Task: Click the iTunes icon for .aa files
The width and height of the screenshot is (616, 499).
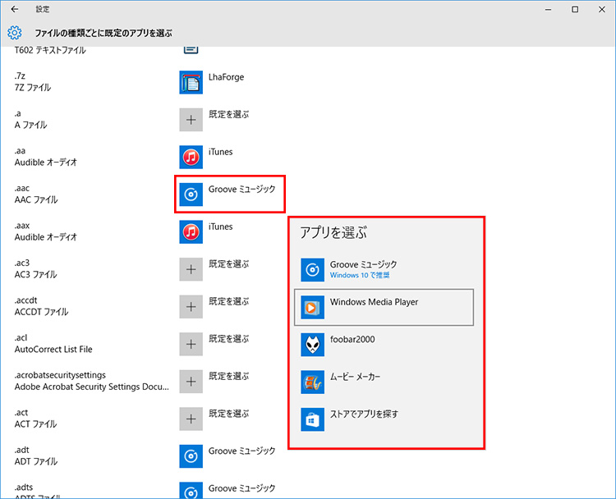Action: [x=191, y=157]
